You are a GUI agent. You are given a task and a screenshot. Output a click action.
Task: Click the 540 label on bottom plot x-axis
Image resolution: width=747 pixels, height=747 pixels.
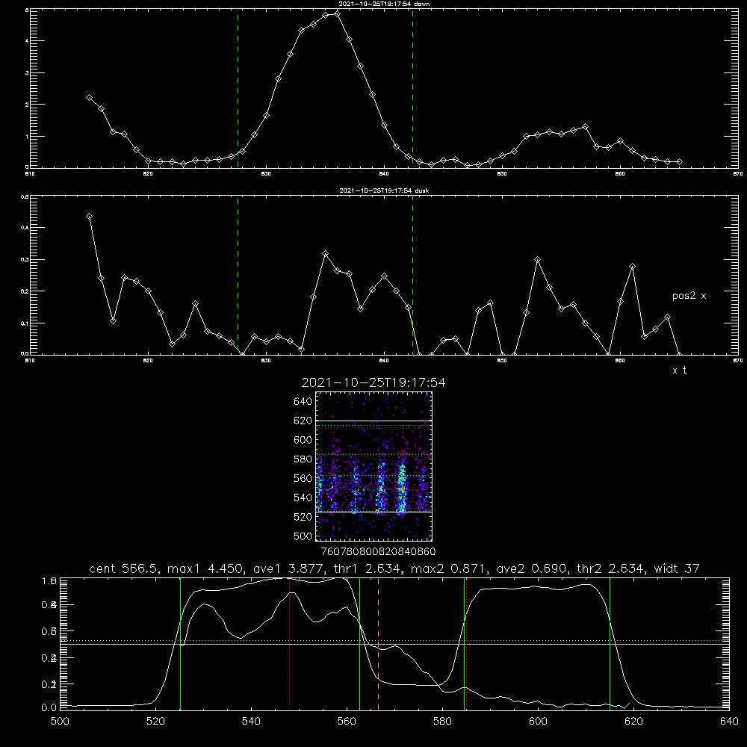tap(251, 722)
